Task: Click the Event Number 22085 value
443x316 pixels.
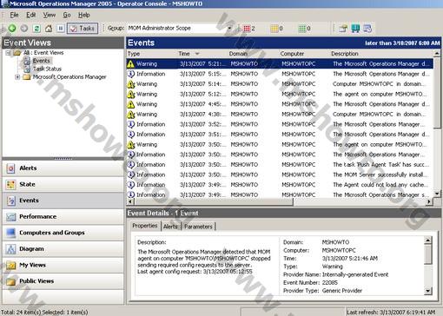Action: (x=330, y=283)
